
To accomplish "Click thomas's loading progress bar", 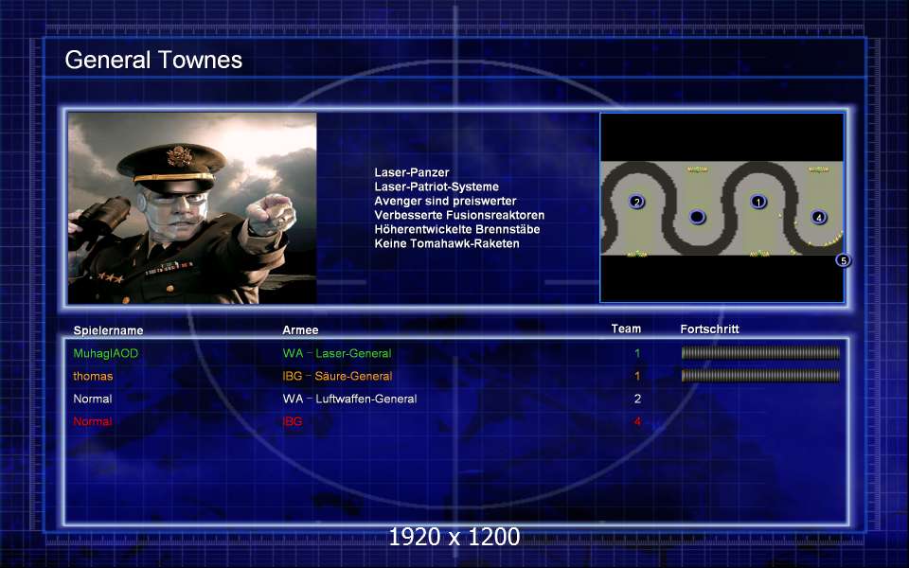I will click(x=760, y=376).
